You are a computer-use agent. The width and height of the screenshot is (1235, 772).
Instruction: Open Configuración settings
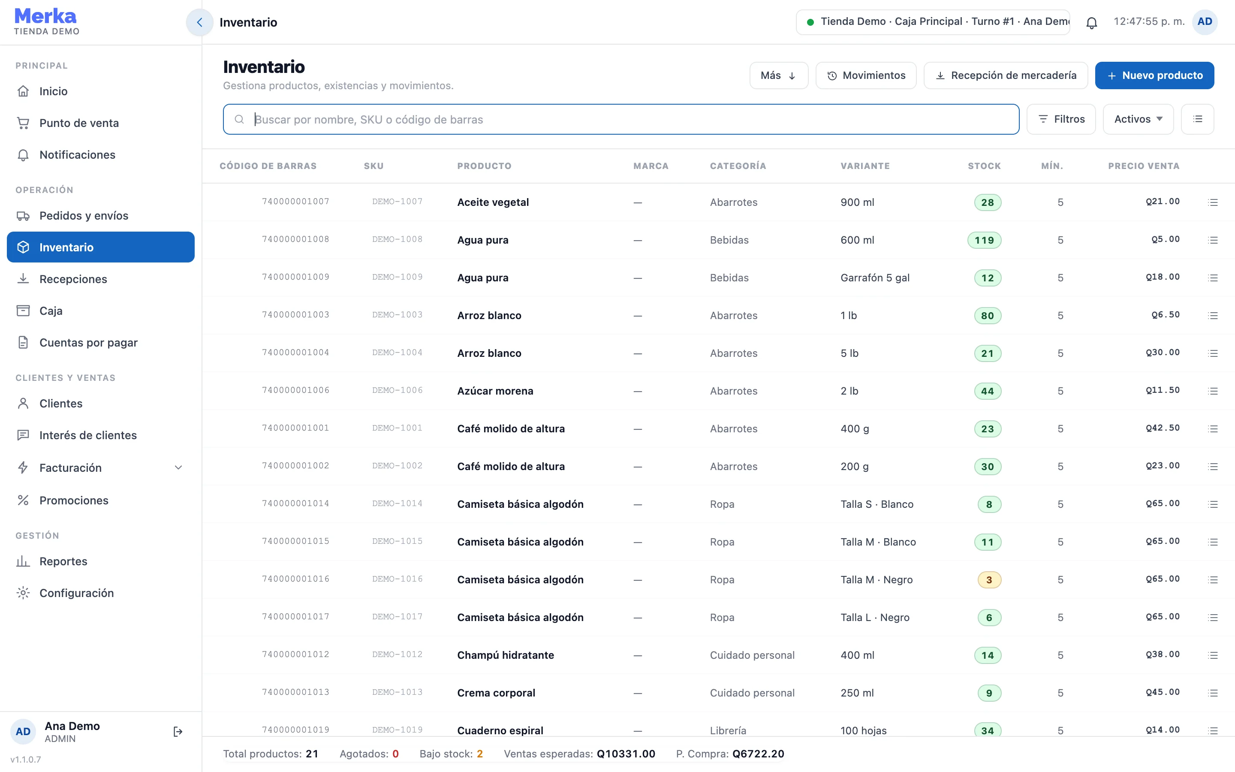100,593
